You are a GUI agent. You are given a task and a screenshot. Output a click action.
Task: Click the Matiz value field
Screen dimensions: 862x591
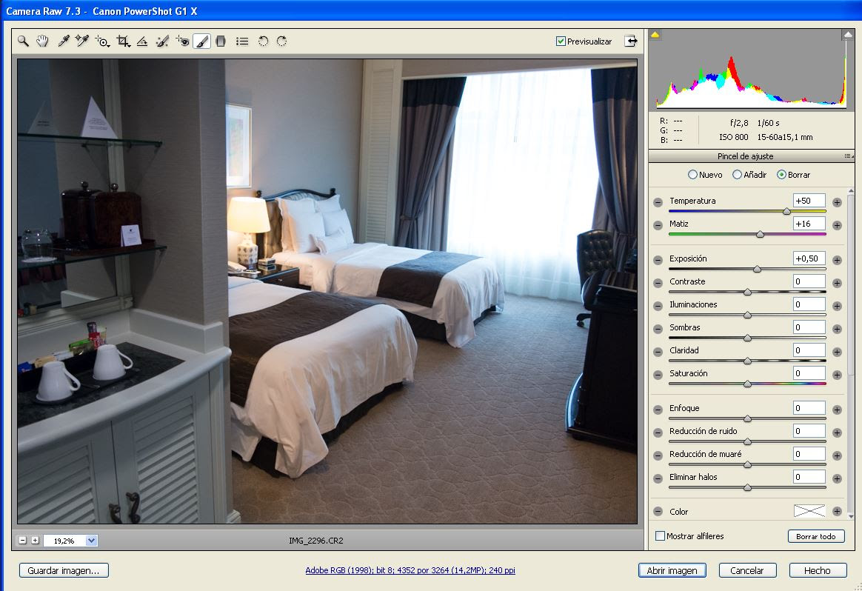809,224
